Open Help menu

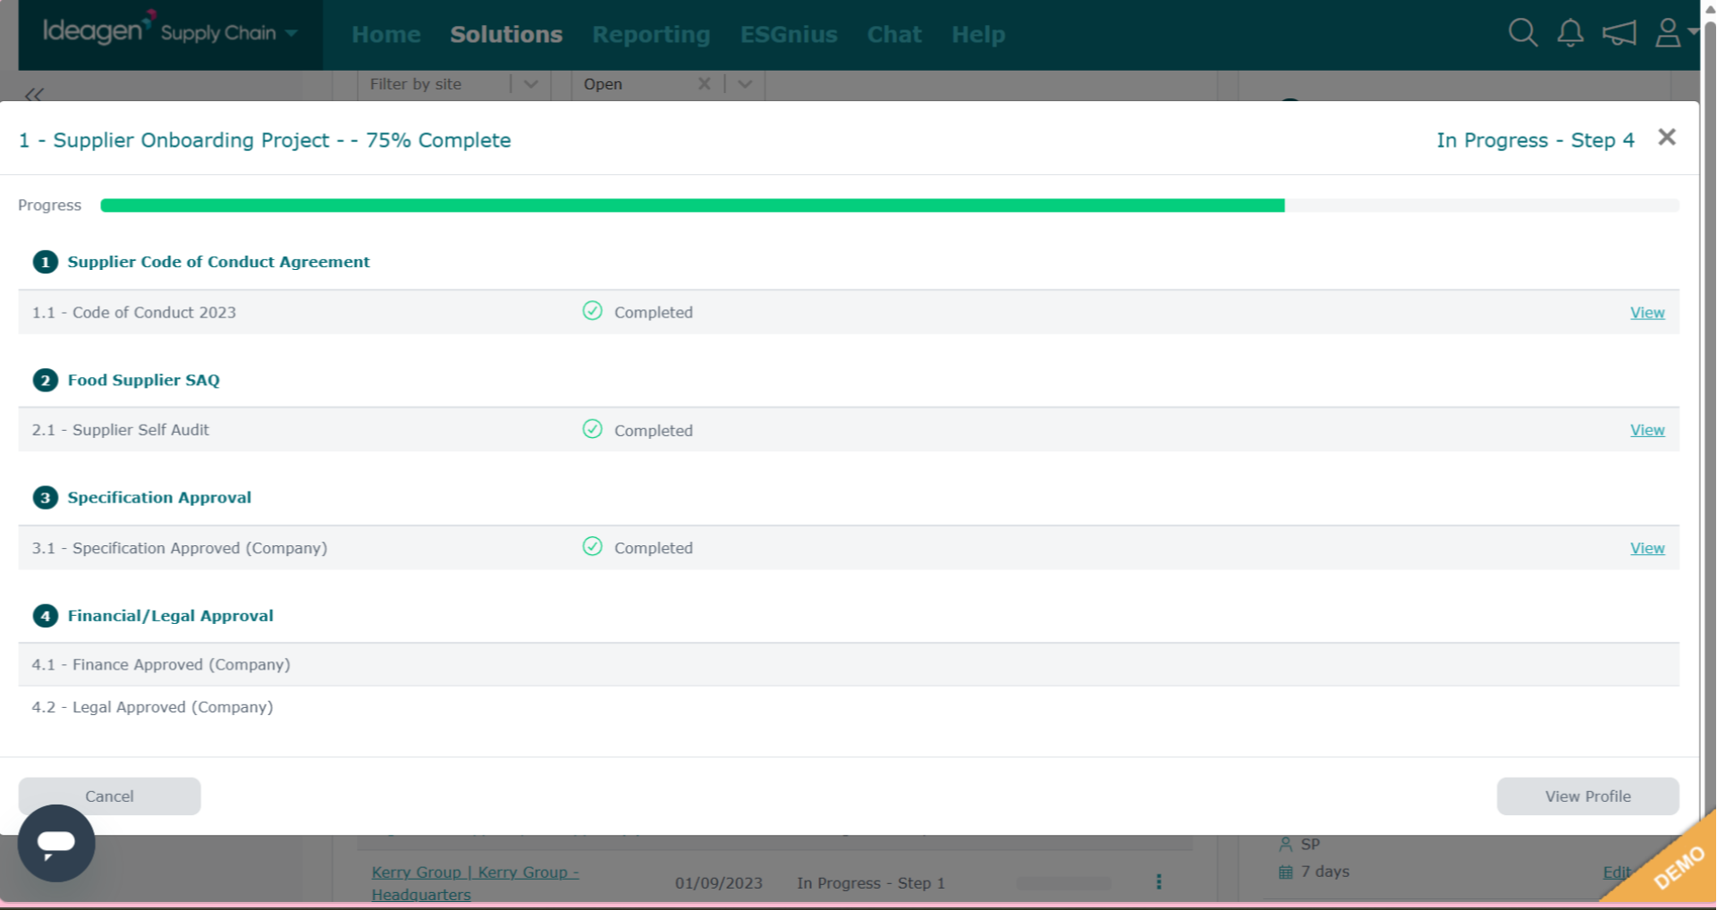(978, 34)
